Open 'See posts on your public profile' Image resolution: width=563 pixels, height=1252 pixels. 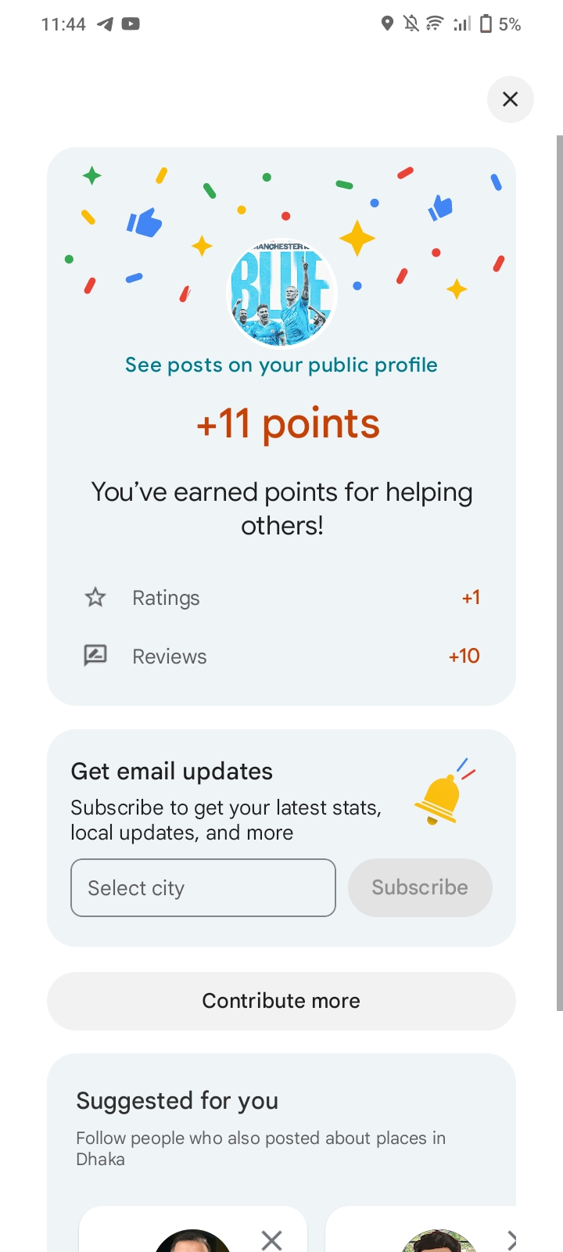pos(281,365)
